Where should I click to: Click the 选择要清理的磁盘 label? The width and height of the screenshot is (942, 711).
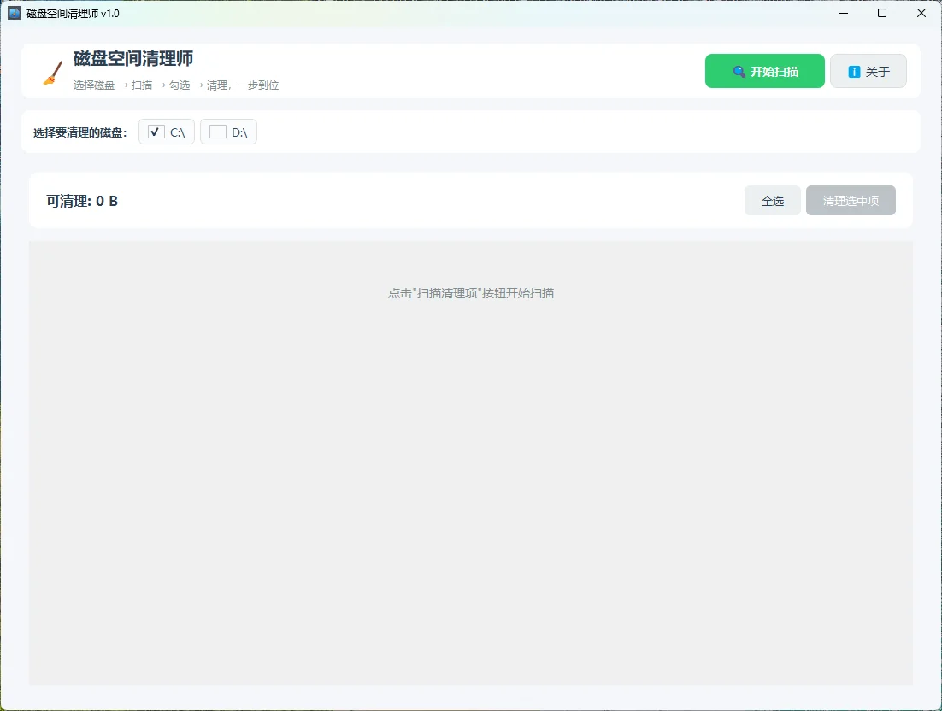pyautogui.click(x=79, y=132)
